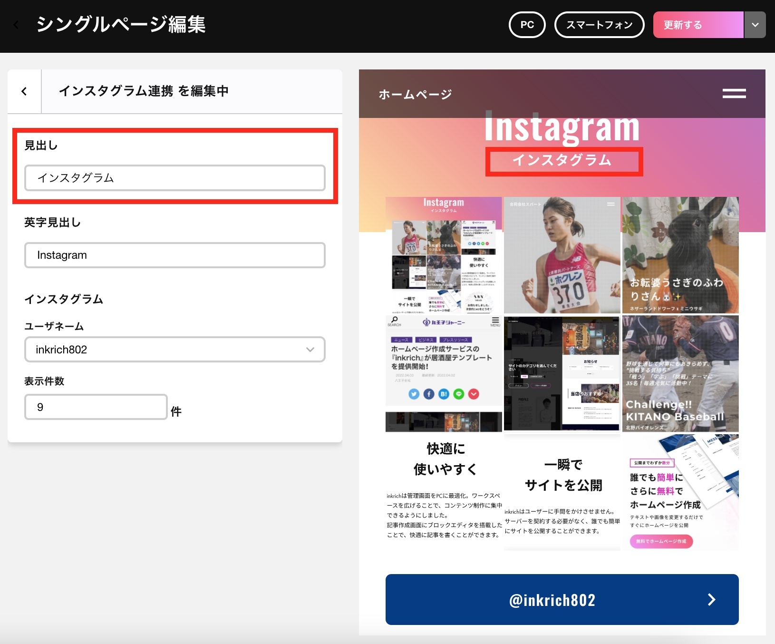Click the インスタグラム heading in preview

click(562, 160)
